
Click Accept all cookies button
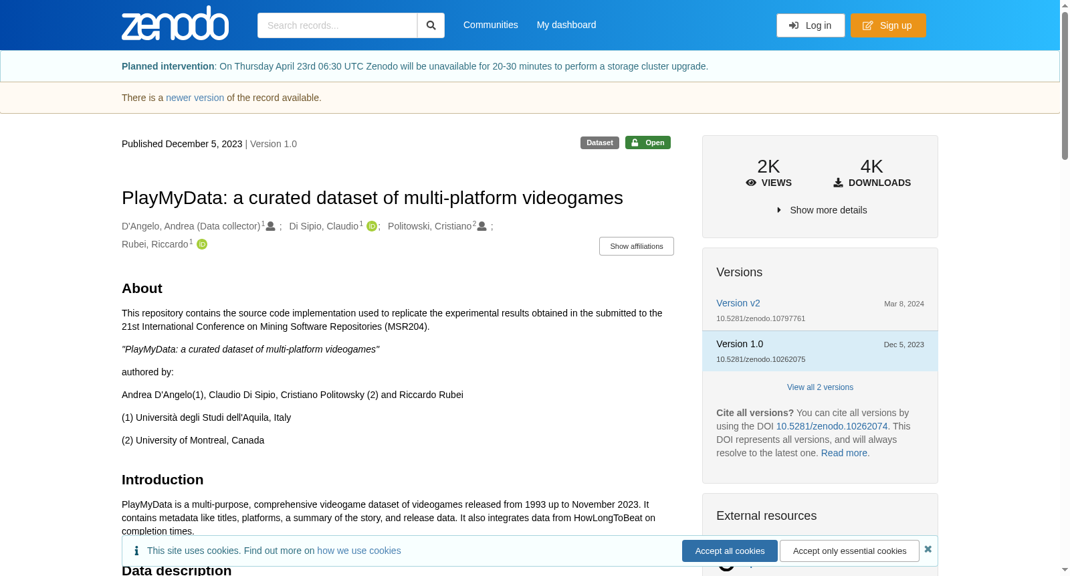point(730,551)
